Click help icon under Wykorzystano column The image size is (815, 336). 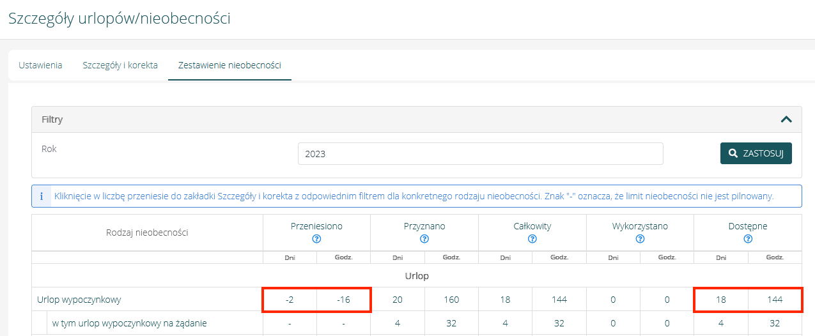pos(640,239)
